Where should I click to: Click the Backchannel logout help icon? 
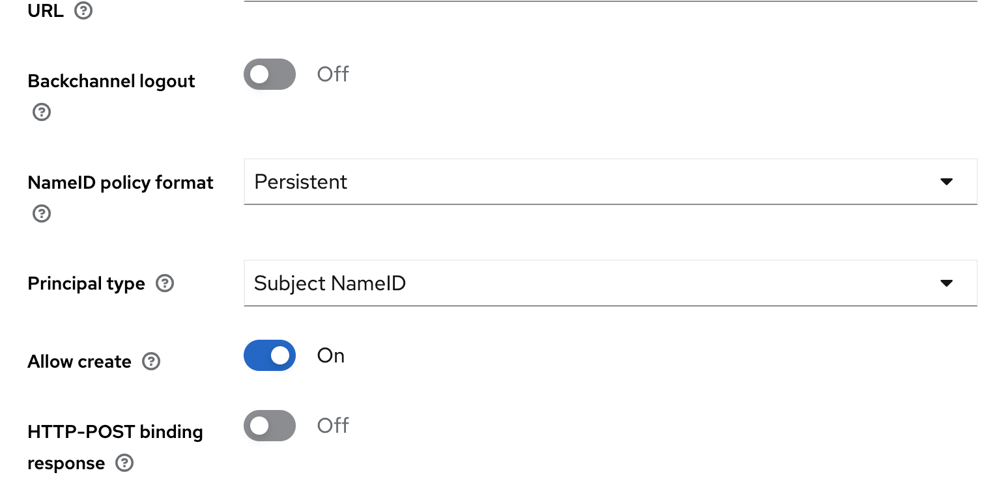click(41, 112)
